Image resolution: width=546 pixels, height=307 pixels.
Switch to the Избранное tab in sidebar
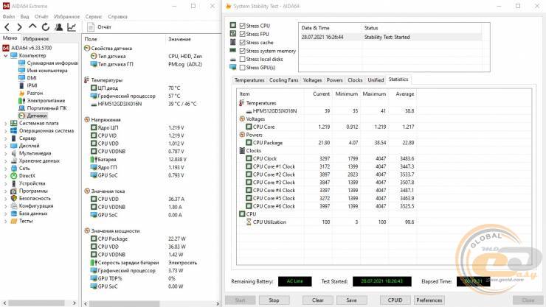point(36,38)
